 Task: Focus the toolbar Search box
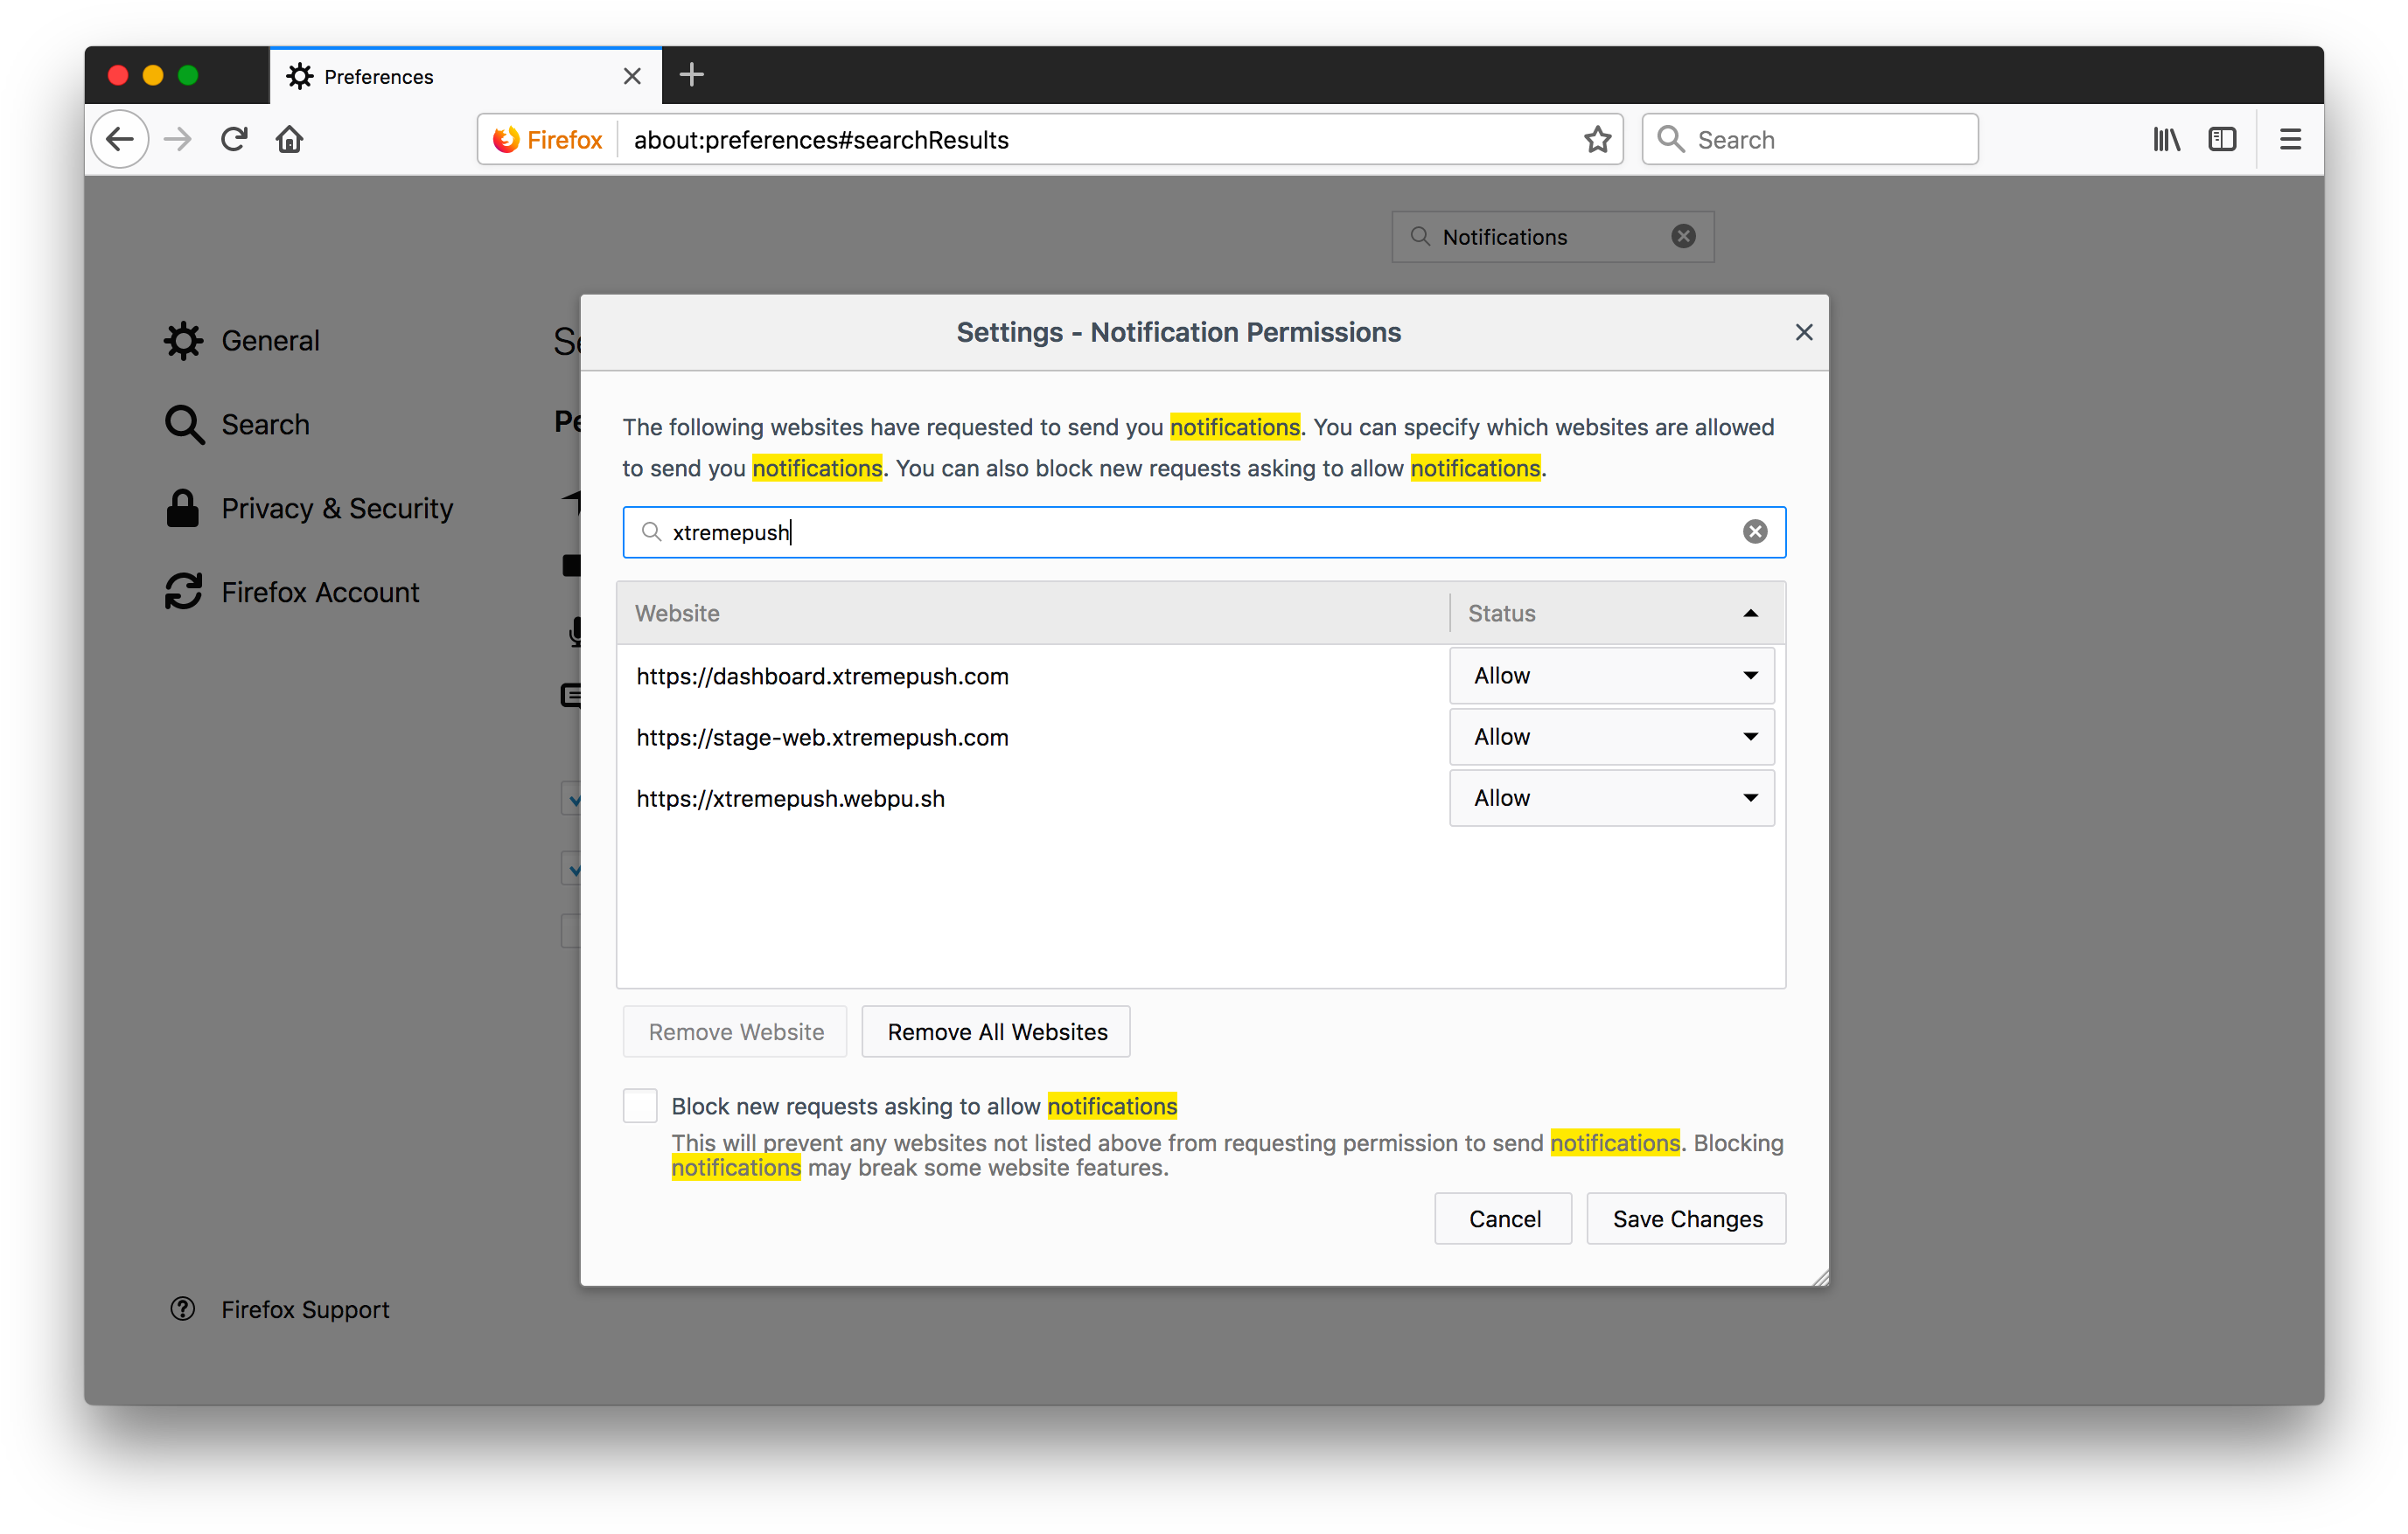pos(1810,139)
